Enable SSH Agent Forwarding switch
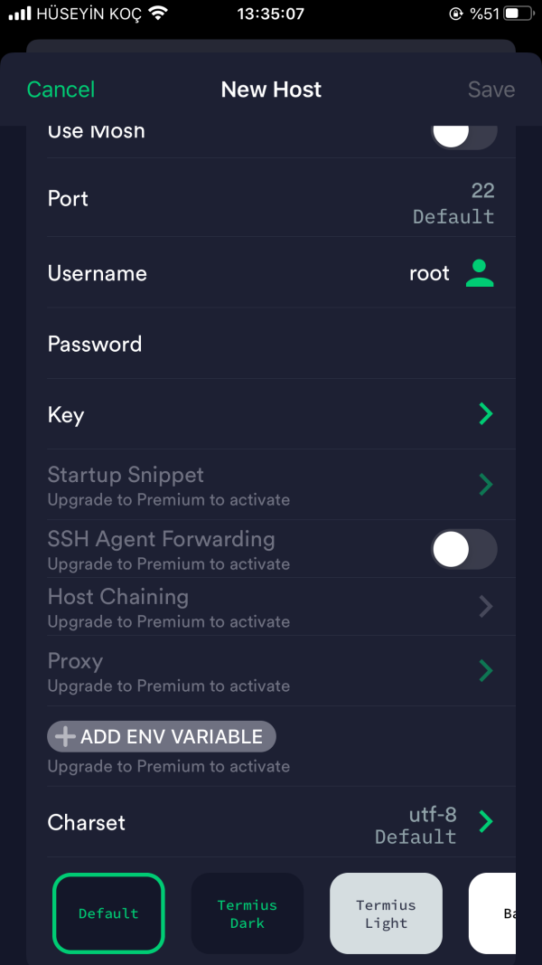The height and width of the screenshot is (965, 542). click(x=463, y=549)
